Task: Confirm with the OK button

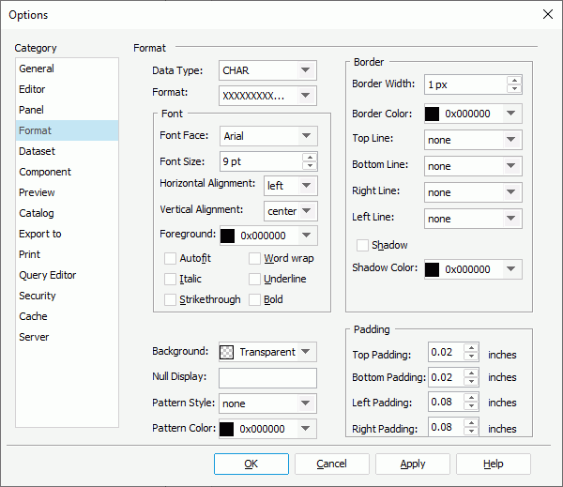Action: (251, 464)
